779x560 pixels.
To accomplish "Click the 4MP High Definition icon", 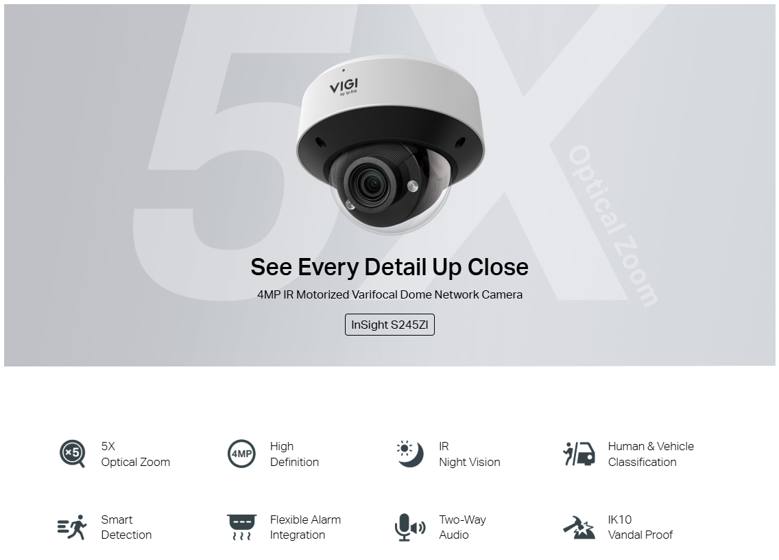I will click(x=241, y=454).
